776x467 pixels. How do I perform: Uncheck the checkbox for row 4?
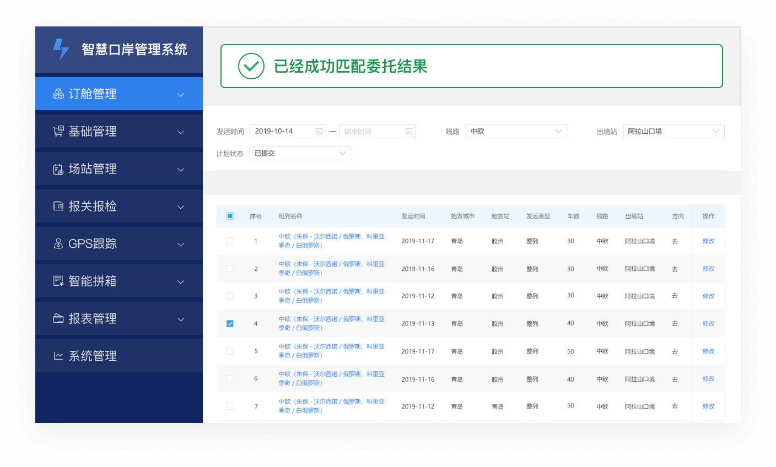230,323
